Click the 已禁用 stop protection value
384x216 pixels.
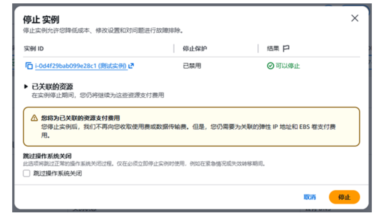pos(192,66)
